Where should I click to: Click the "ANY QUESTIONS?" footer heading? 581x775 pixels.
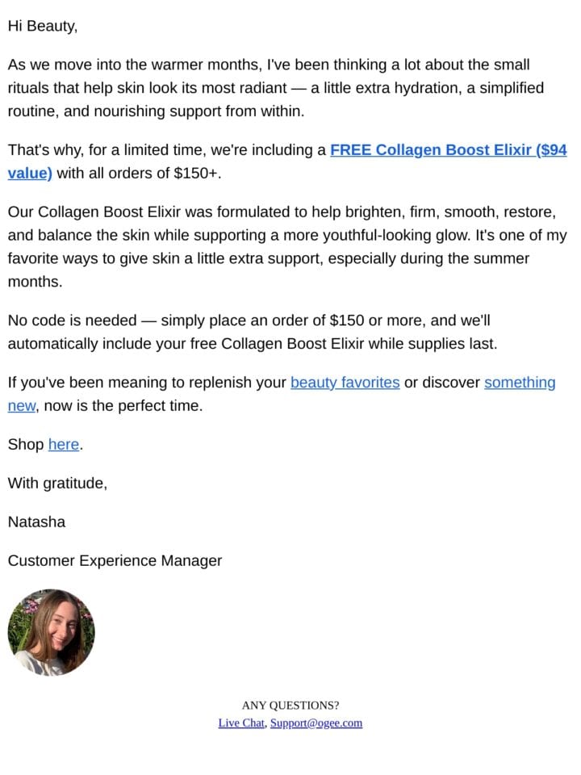pos(290,706)
